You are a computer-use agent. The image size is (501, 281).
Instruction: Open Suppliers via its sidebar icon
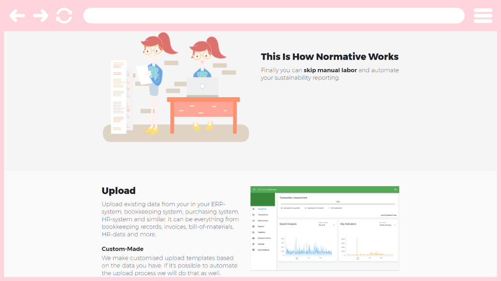(253, 232)
